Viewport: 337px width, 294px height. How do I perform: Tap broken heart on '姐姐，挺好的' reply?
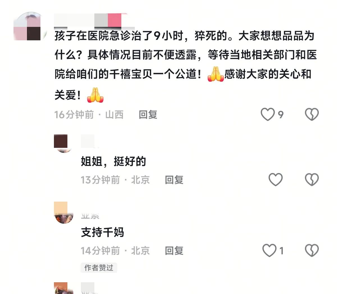click(312, 179)
